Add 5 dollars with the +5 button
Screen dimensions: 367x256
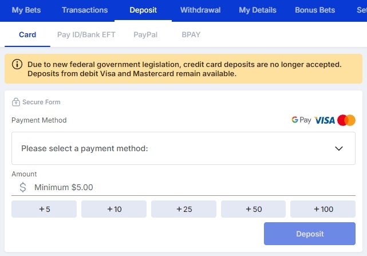tap(44, 209)
